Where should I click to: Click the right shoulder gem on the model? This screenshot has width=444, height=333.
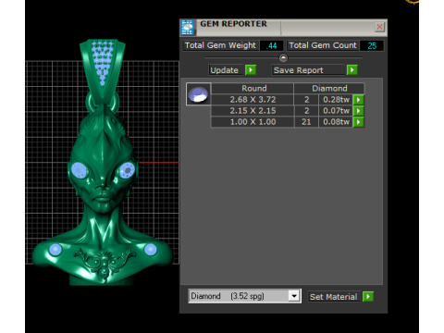coord(151,250)
